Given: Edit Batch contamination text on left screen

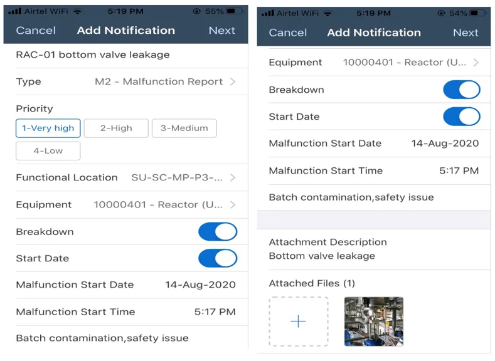Looking at the screenshot, I should point(102,338).
